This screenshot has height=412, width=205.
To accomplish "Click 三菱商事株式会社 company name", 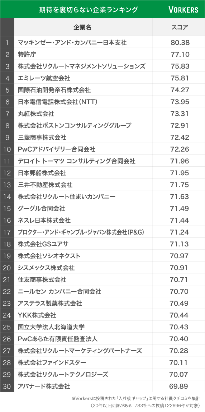I will click(42, 137).
